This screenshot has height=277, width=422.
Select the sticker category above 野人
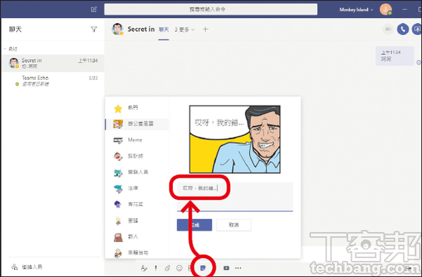tap(137, 221)
